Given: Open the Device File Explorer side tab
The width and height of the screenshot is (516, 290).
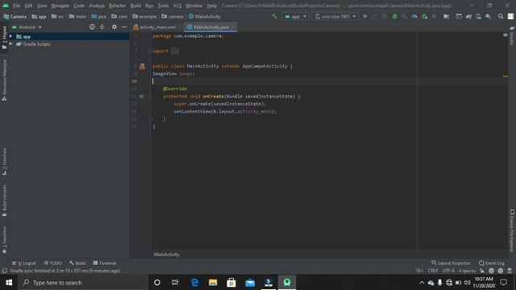Looking at the screenshot, I should coord(512,230).
